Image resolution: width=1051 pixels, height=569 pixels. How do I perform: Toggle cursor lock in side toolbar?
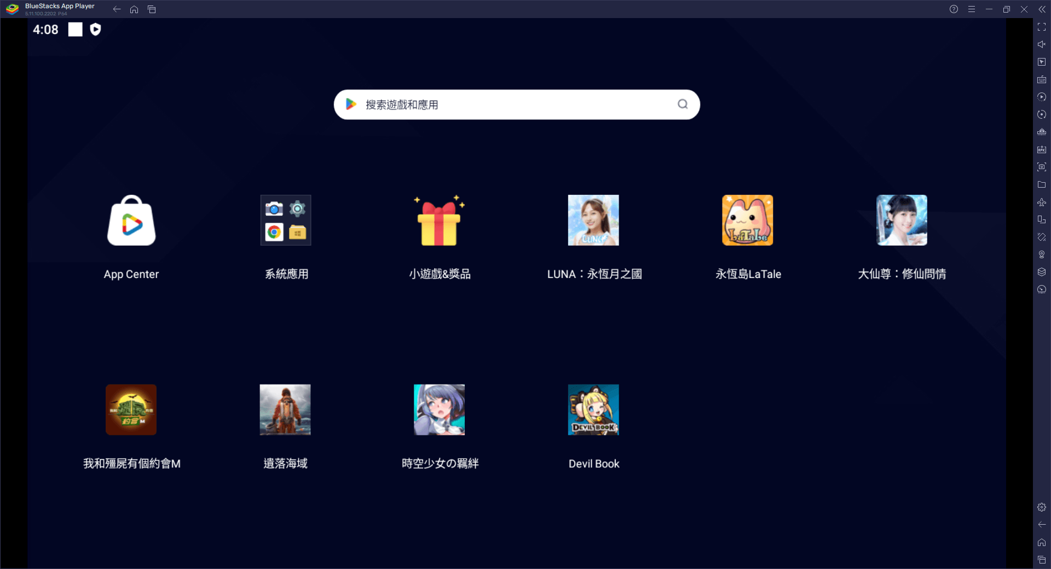[1042, 62]
